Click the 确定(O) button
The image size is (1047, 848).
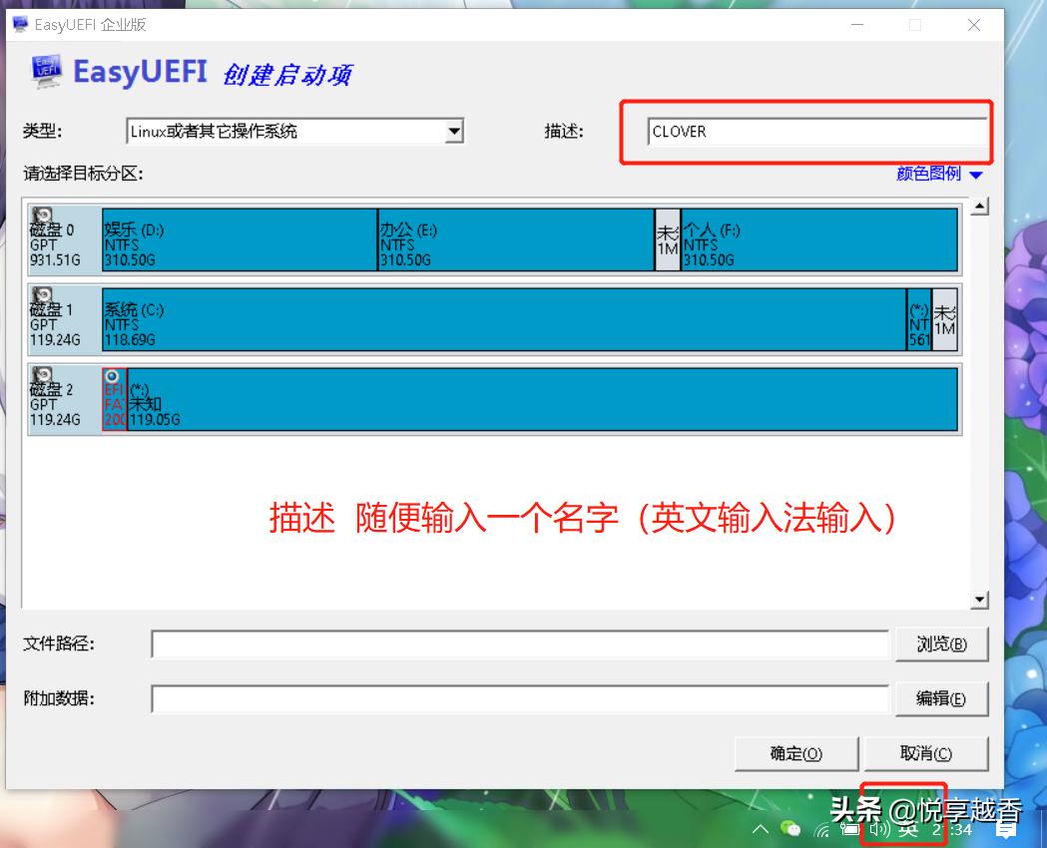(x=795, y=754)
